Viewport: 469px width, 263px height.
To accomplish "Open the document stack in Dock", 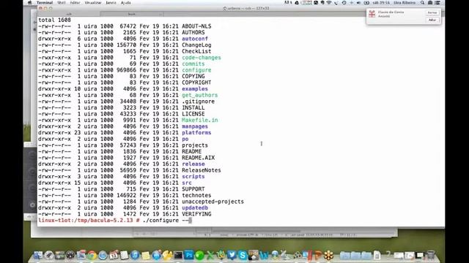I will [377, 255].
